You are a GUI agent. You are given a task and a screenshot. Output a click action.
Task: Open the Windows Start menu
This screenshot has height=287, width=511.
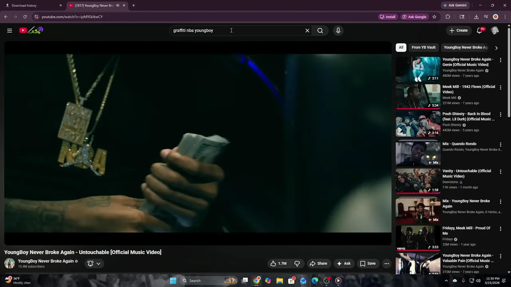(x=173, y=281)
